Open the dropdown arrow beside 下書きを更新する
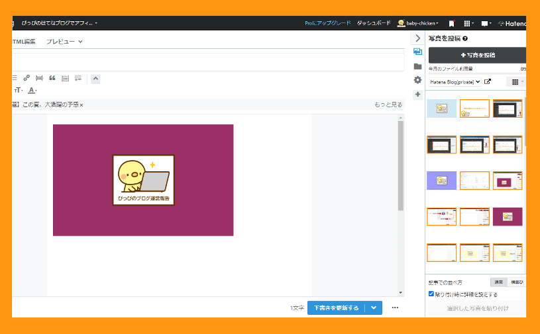540x334 pixels. 374,308
